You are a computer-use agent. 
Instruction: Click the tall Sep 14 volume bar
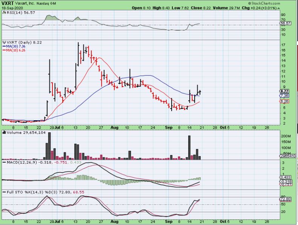click(189, 147)
